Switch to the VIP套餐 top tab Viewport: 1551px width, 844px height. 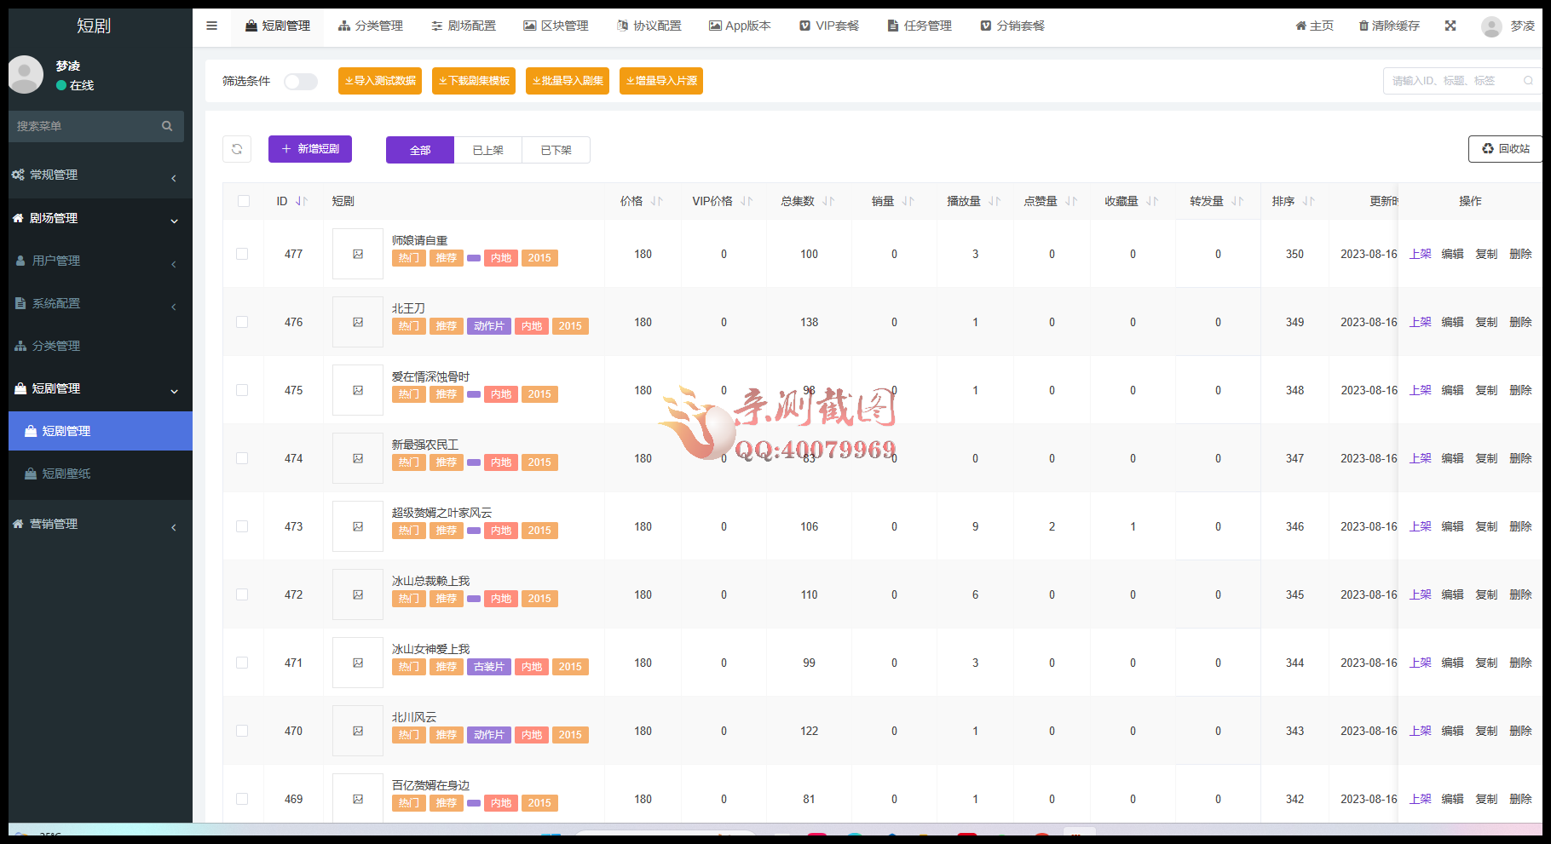point(829,26)
